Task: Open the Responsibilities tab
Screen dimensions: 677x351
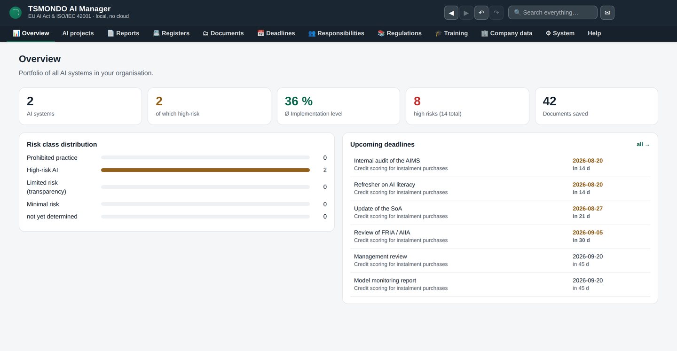Action: click(x=336, y=33)
